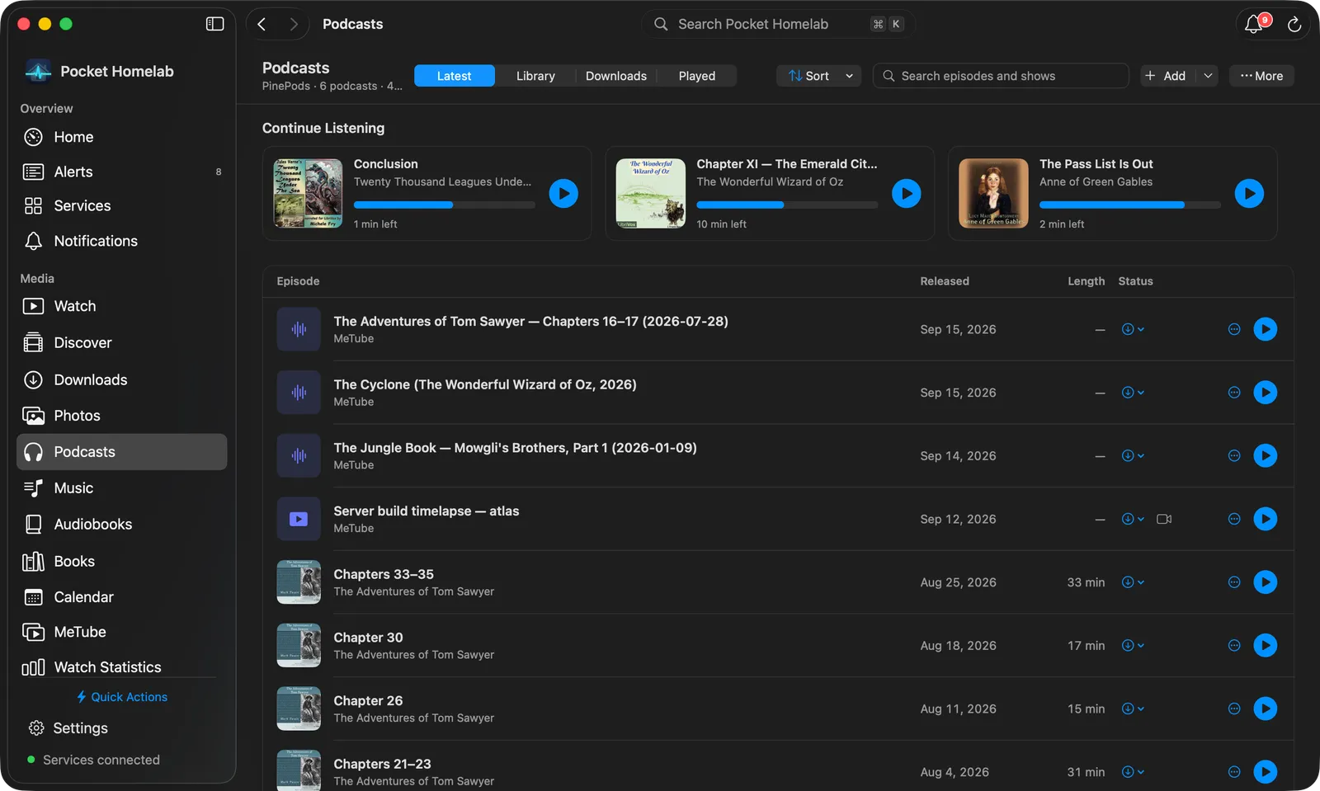Click video icon on Server build timelapse row
The image size is (1320, 791).
(x=1164, y=519)
